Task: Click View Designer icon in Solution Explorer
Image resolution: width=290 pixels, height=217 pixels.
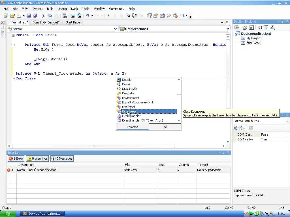Action: coord(266,27)
